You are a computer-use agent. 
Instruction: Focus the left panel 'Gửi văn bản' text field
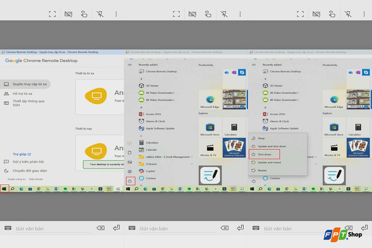(x=53, y=229)
